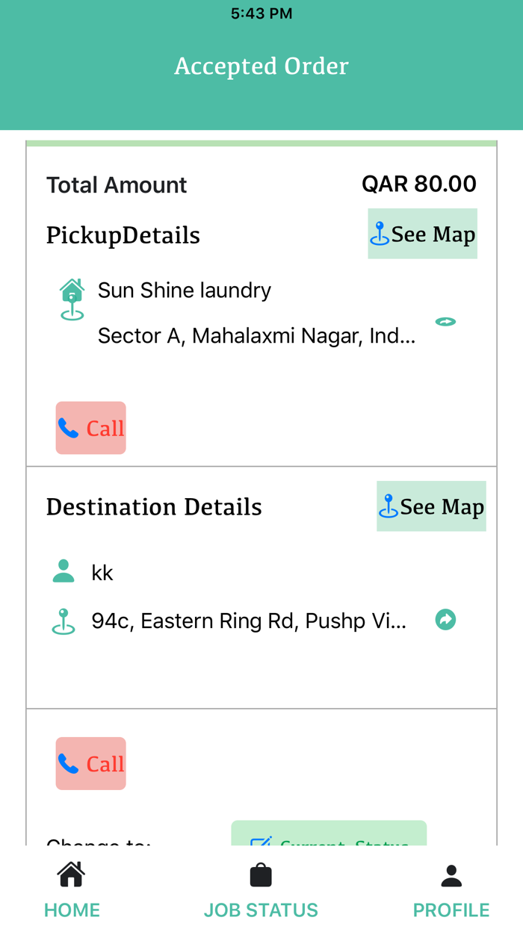The image size is (523, 929).
Task: Tap the destination location pin icon
Action: point(64,621)
